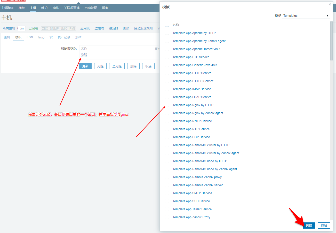Check Template App Apache by HTTP
Viewport: 336px width, 233px height.
pyautogui.click(x=167, y=33)
